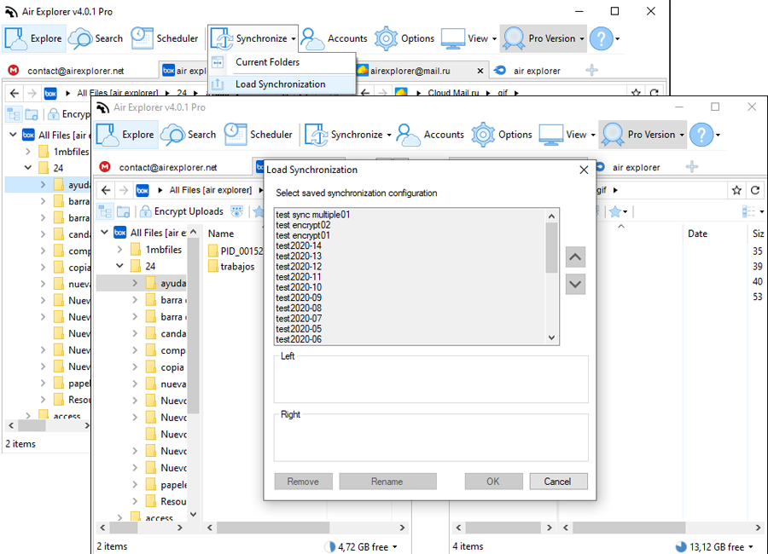The height and width of the screenshot is (554, 768).
Task: Select test sync multiple01 configuration
Action: [312, 215]
